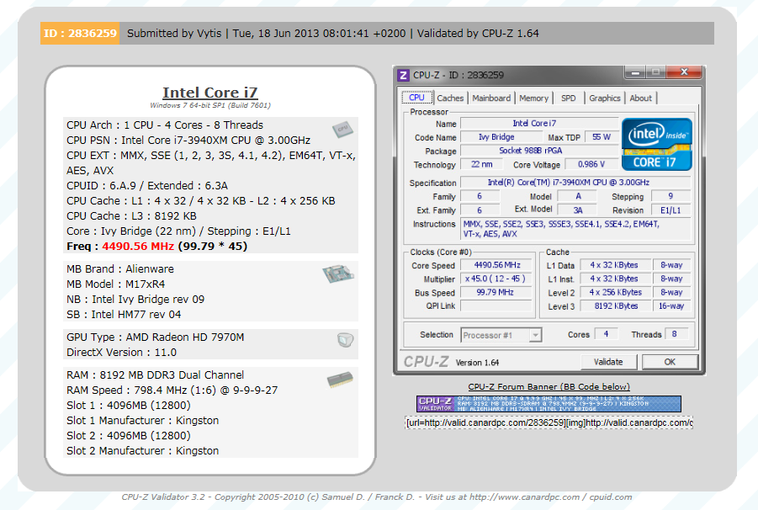Open the Memory tab
Viewport: 758px width, 510px height.
pyautogui.click(x=533, y=98)
